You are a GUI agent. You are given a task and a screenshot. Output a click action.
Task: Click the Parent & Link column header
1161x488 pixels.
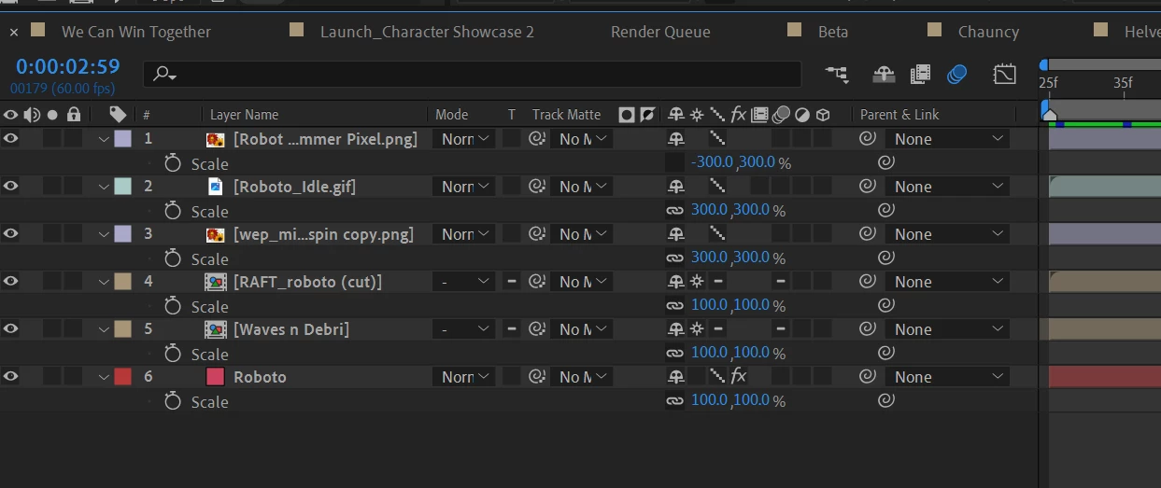click(x=899, y=115)
